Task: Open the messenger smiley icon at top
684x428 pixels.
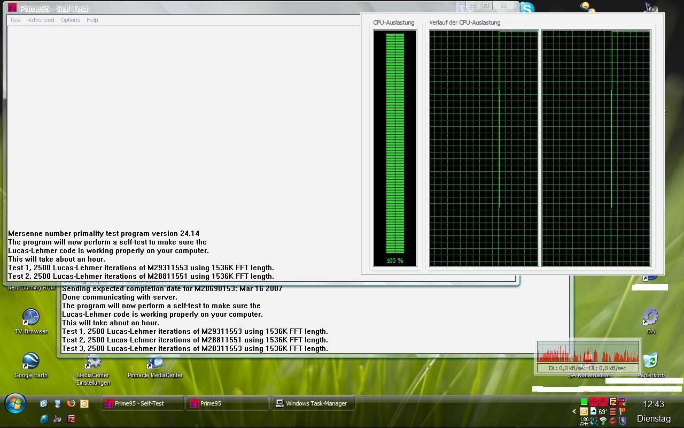Action: point(588,7)
